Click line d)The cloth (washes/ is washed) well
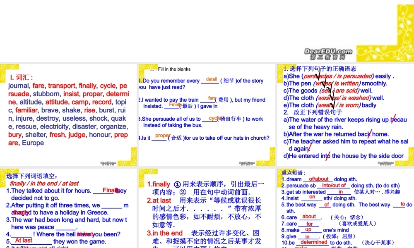This screenshot has width=414, height=248. (334, 98)
